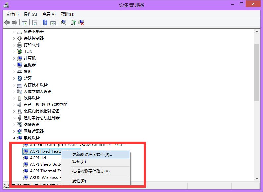Select the 计算机 label
This screenshot has width=263, height=192.
[30, 58]
